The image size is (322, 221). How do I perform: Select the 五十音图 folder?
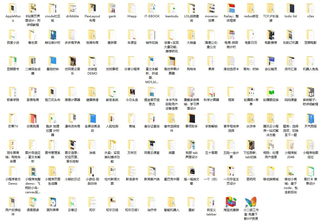[x=211, y=145]
